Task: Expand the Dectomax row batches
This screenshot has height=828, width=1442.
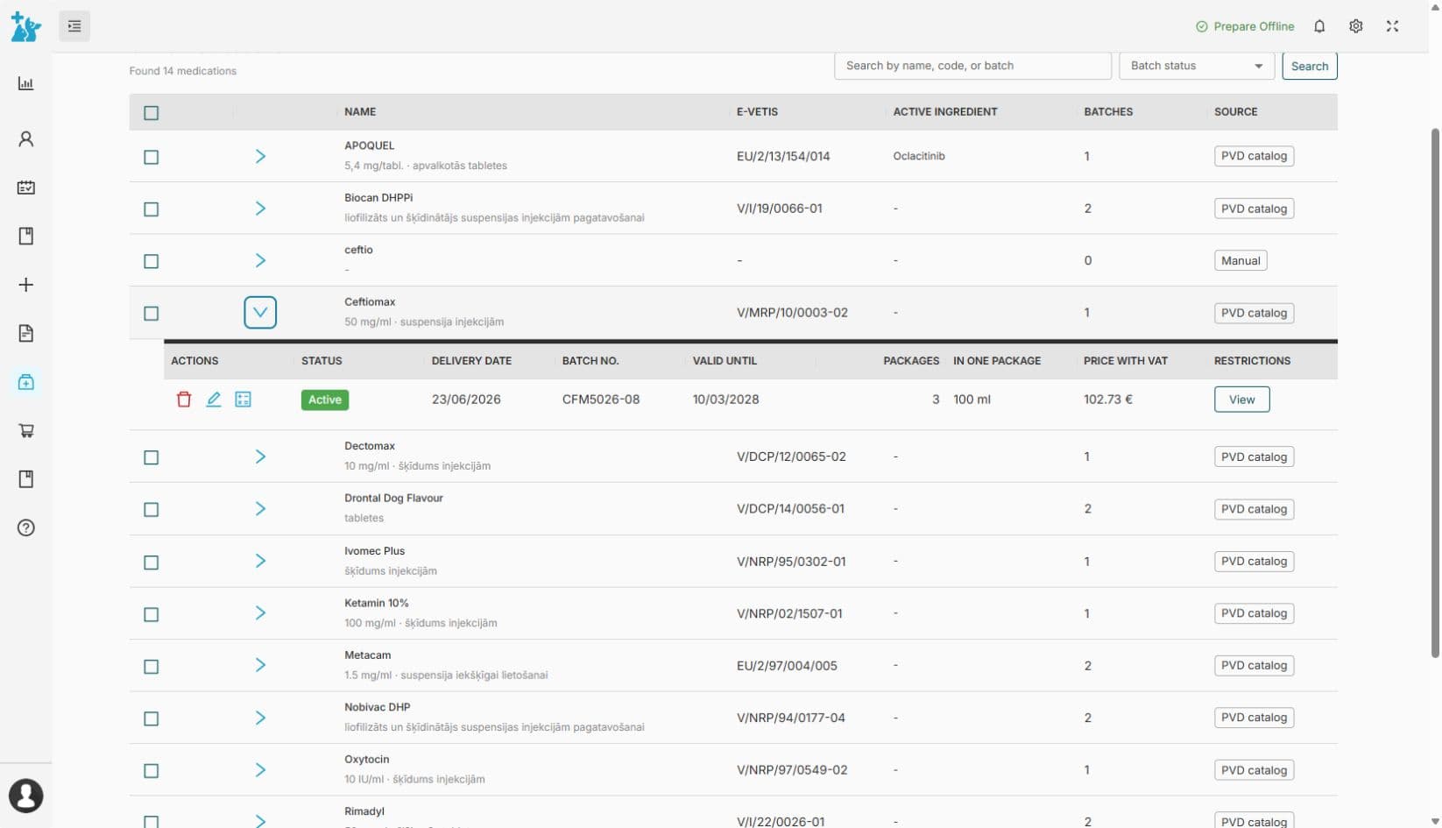Action: click(260, 456)
